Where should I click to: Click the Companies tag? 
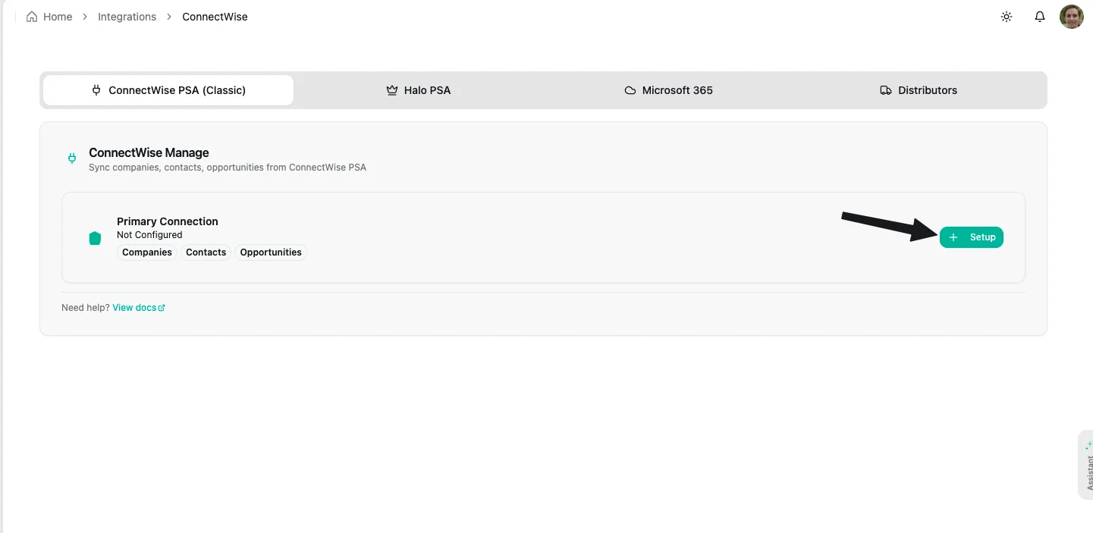coord(147,252)
